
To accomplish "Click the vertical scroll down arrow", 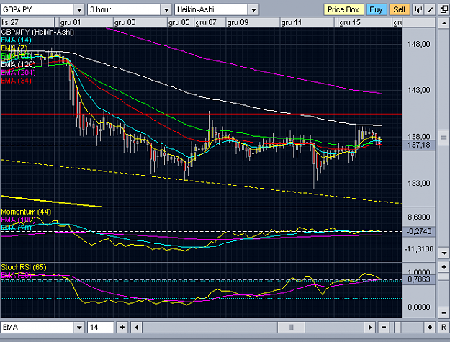I will (x=444, y=253).
